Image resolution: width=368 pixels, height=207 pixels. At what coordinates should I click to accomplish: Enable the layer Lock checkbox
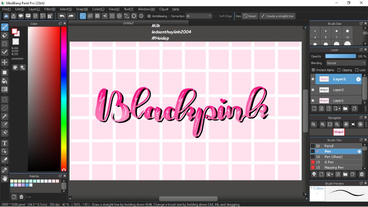357,70
